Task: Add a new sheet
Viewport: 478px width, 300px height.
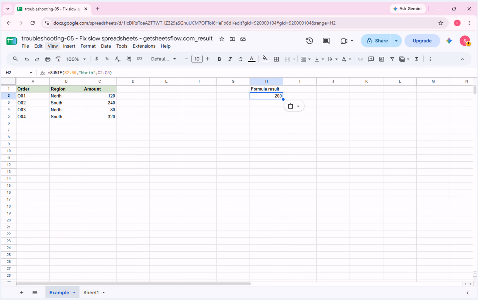Action: [x=22, y=293]
